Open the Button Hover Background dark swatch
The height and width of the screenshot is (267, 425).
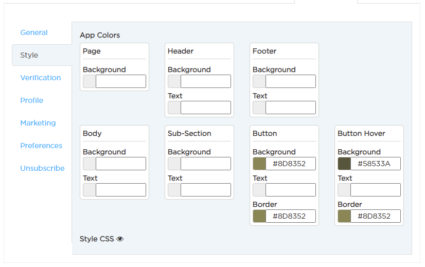(x=344, y=164)
